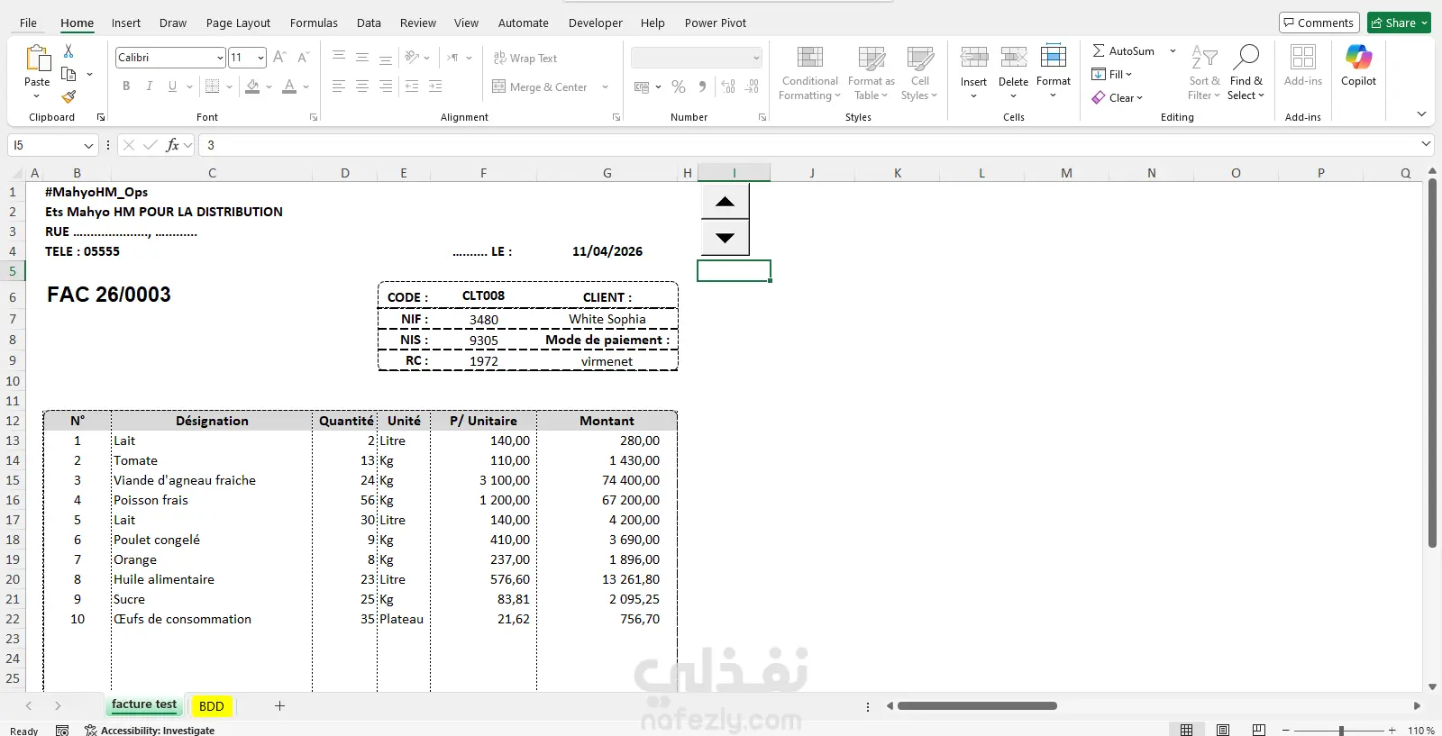Align cell text right

386,86
